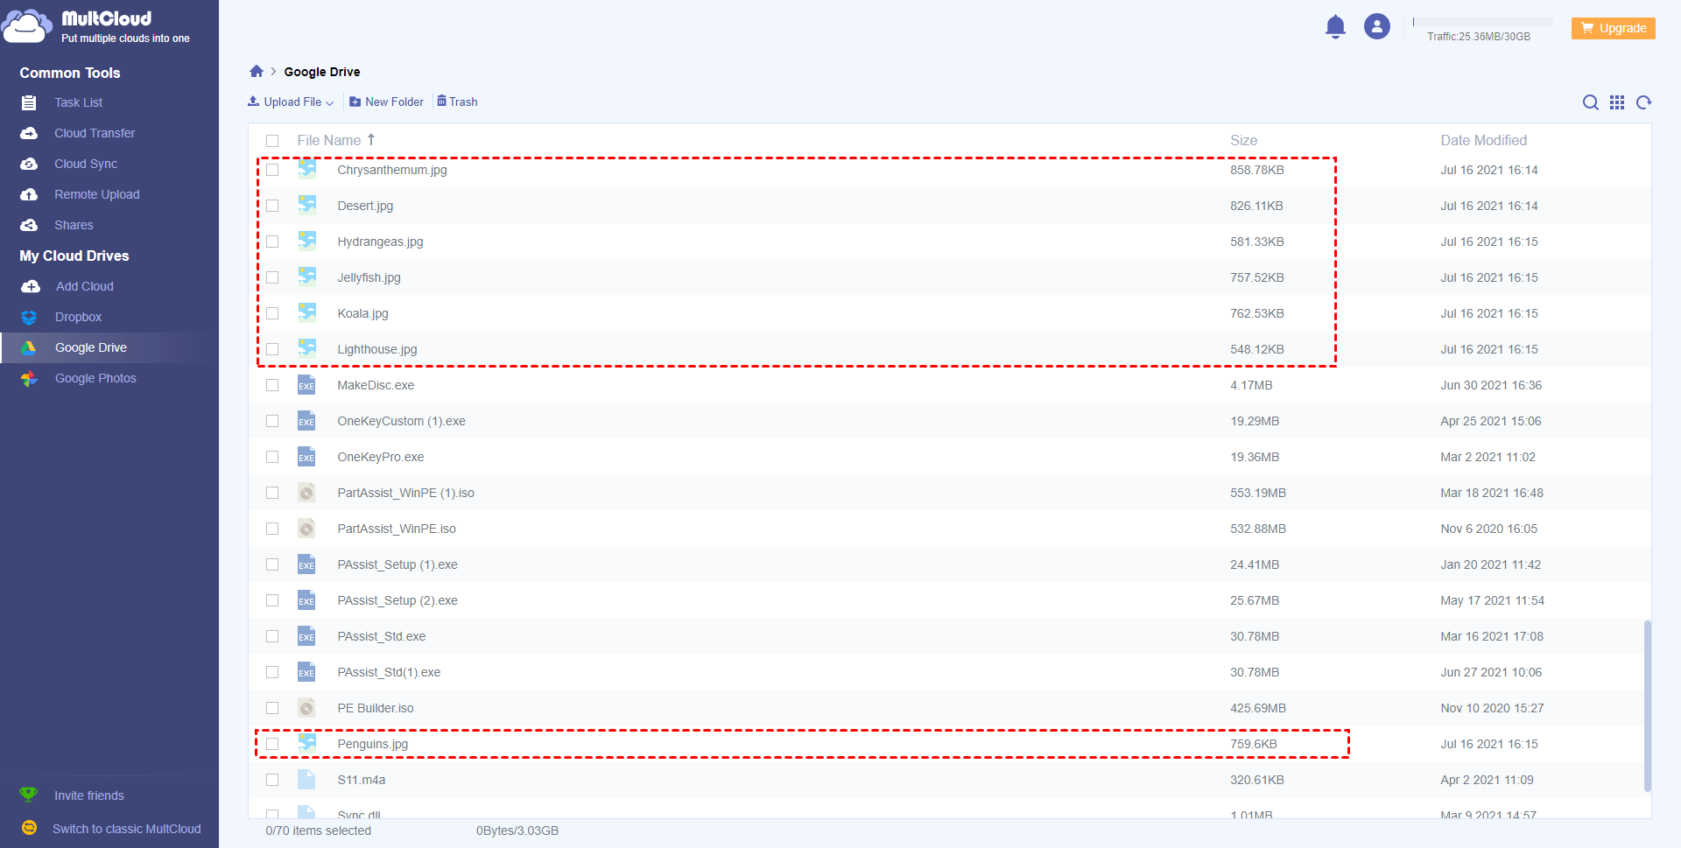Check the Lighthouse.jpg checkbox

point(272,349)
